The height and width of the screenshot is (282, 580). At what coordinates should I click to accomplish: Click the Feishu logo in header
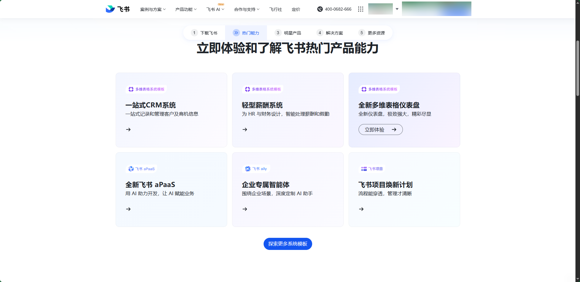pos(117,9)
